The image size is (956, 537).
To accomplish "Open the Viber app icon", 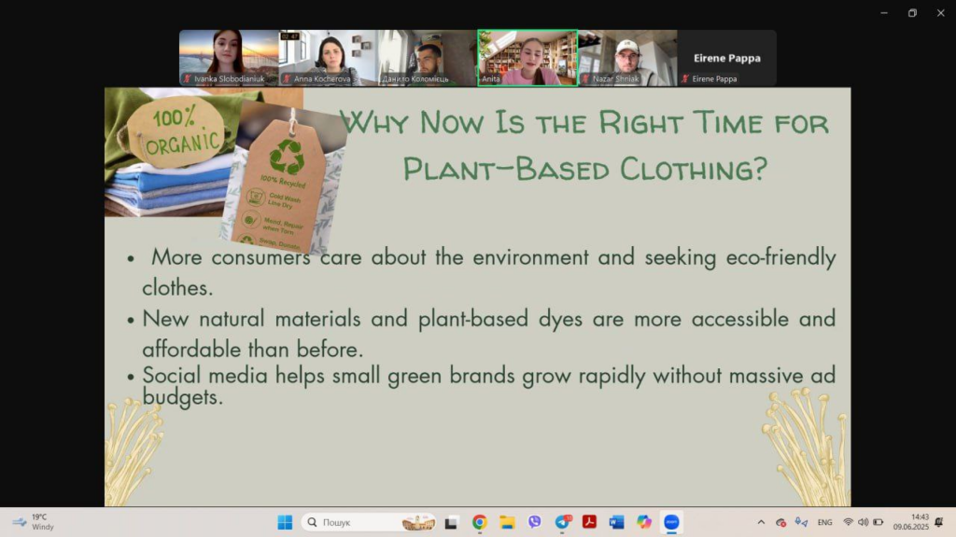I will (x=534, y=522).
